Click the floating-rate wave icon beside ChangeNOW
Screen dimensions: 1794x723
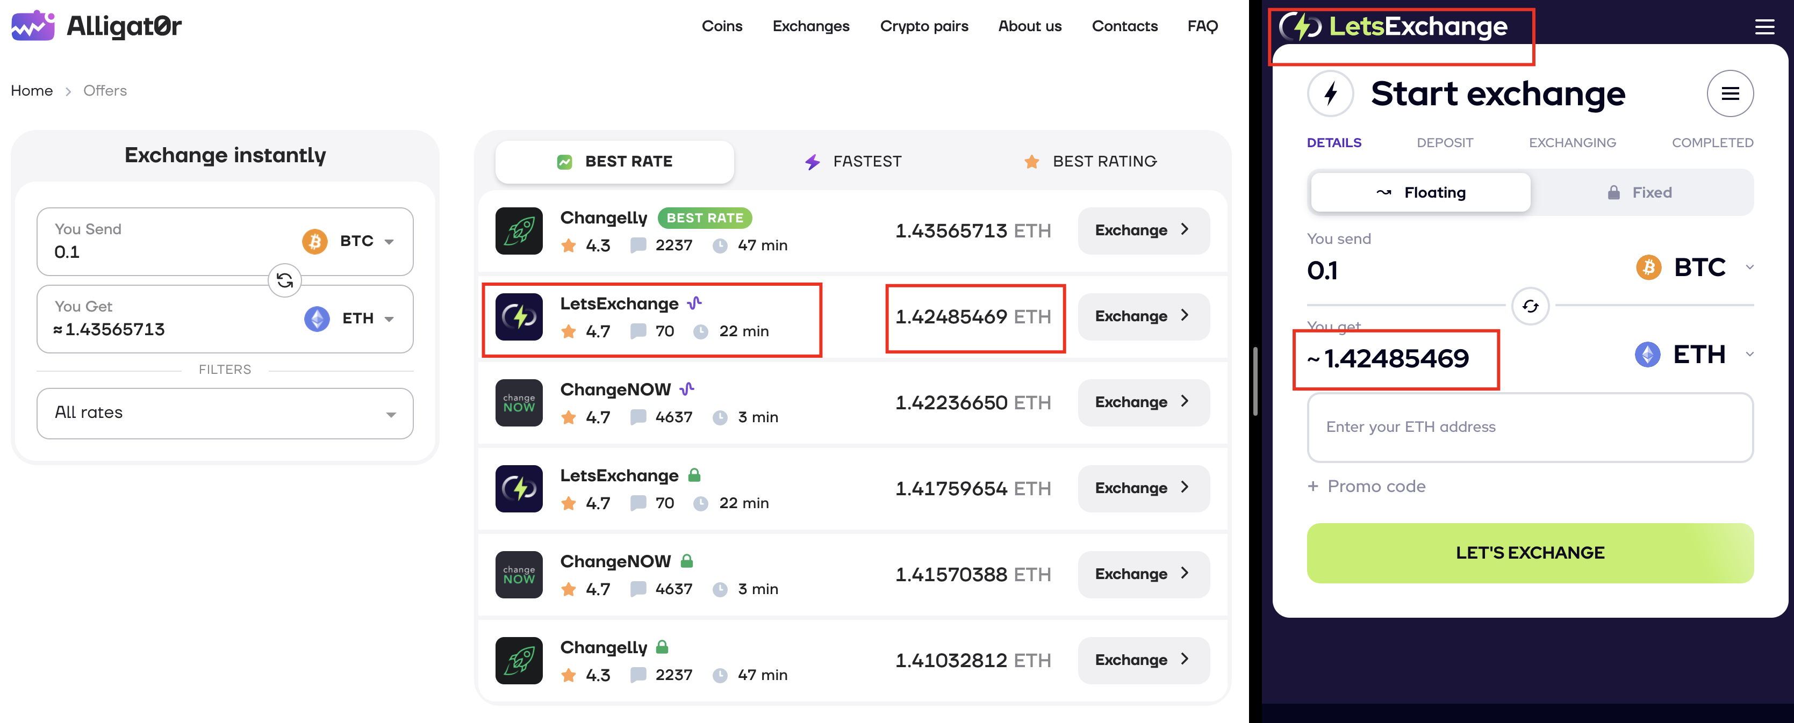(687, 389)
